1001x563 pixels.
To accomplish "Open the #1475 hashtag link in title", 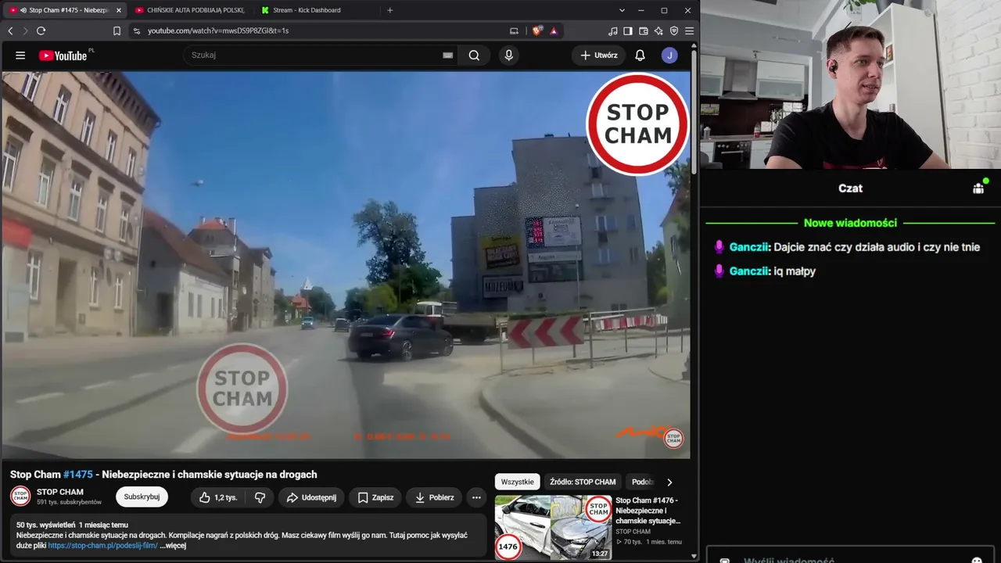I will point(78,475).
